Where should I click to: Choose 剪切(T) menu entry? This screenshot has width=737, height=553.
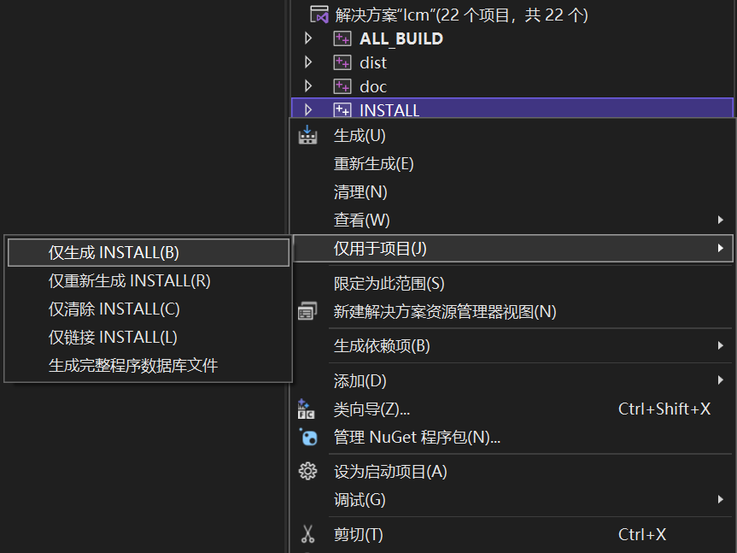(512, 534)
